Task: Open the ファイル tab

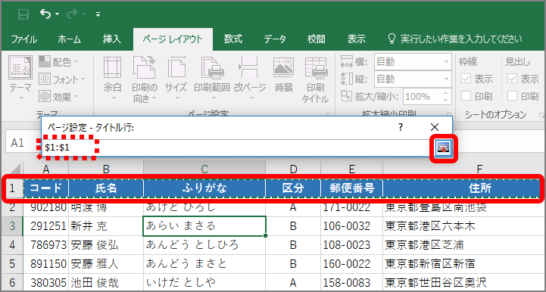Action: click(x=23, y=39)
